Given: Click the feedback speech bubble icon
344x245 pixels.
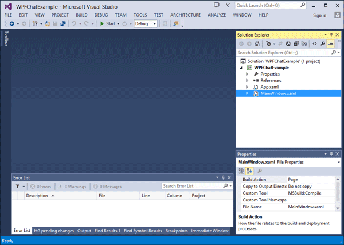Looking at the screenshot, I should coord(217,5).
